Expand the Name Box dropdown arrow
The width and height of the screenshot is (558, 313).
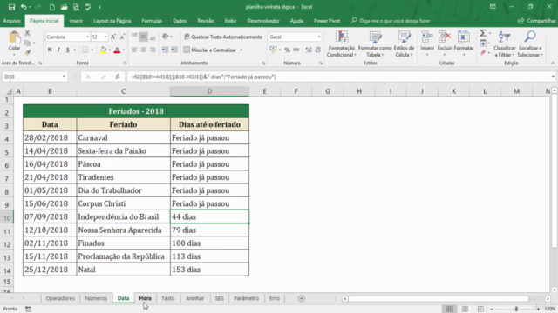[x=64, y=77]
